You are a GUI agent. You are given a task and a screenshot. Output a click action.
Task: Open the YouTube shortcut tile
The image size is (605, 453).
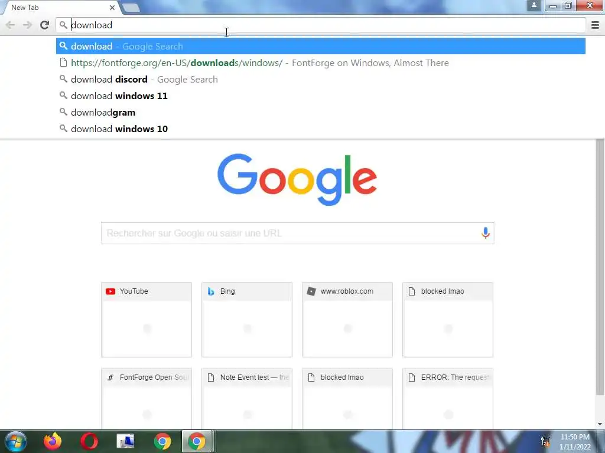click(x=147, y=320)
